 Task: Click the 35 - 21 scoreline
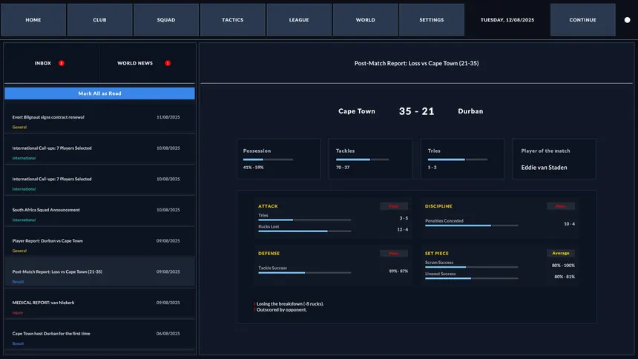tap(416, 111)
